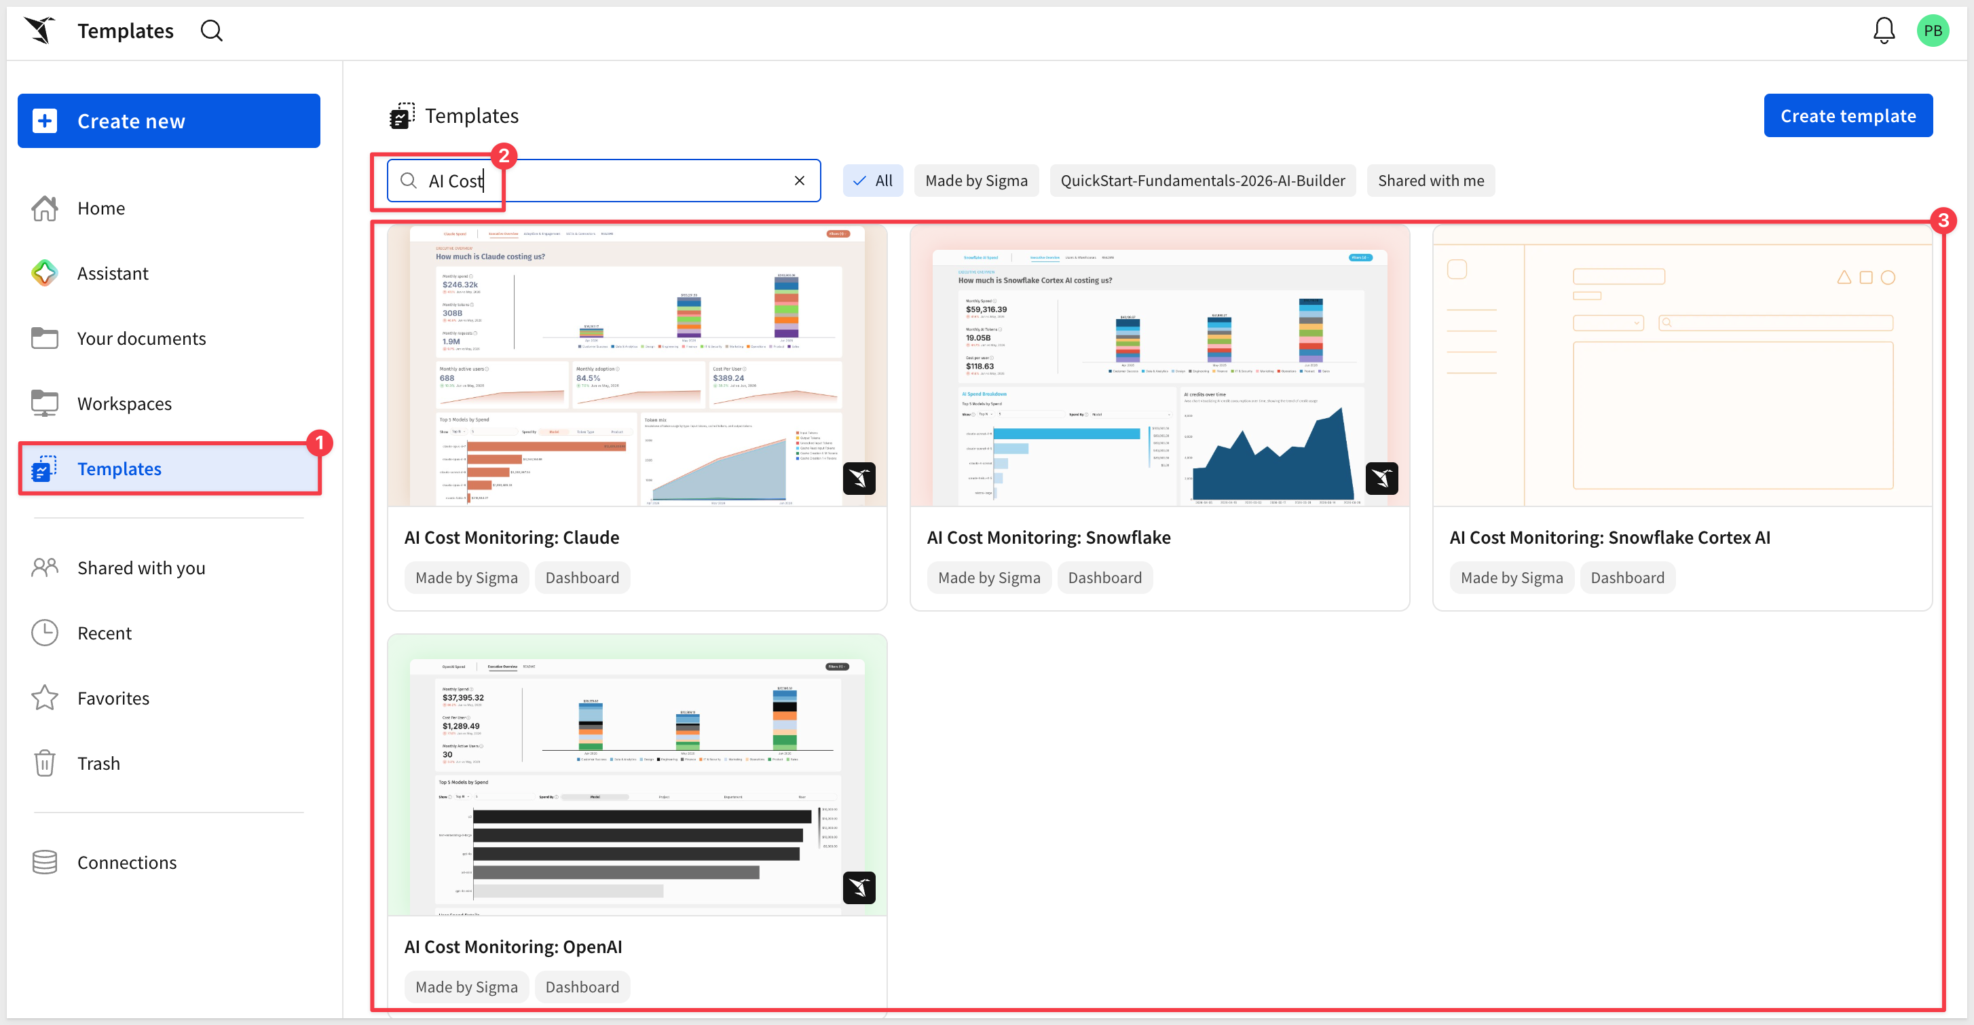
Task: Click the Connections database icon
Action: click(x=44, y=863)
